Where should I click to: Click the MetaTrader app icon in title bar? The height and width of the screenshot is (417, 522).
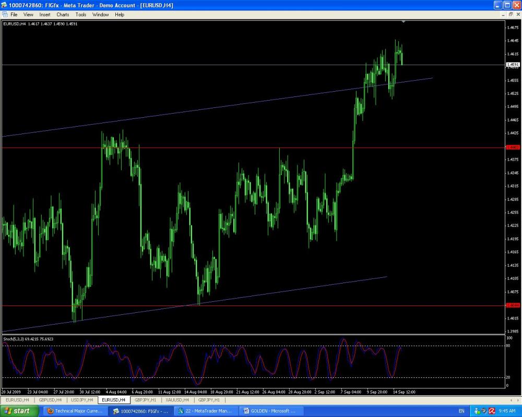tap(4, 5)
